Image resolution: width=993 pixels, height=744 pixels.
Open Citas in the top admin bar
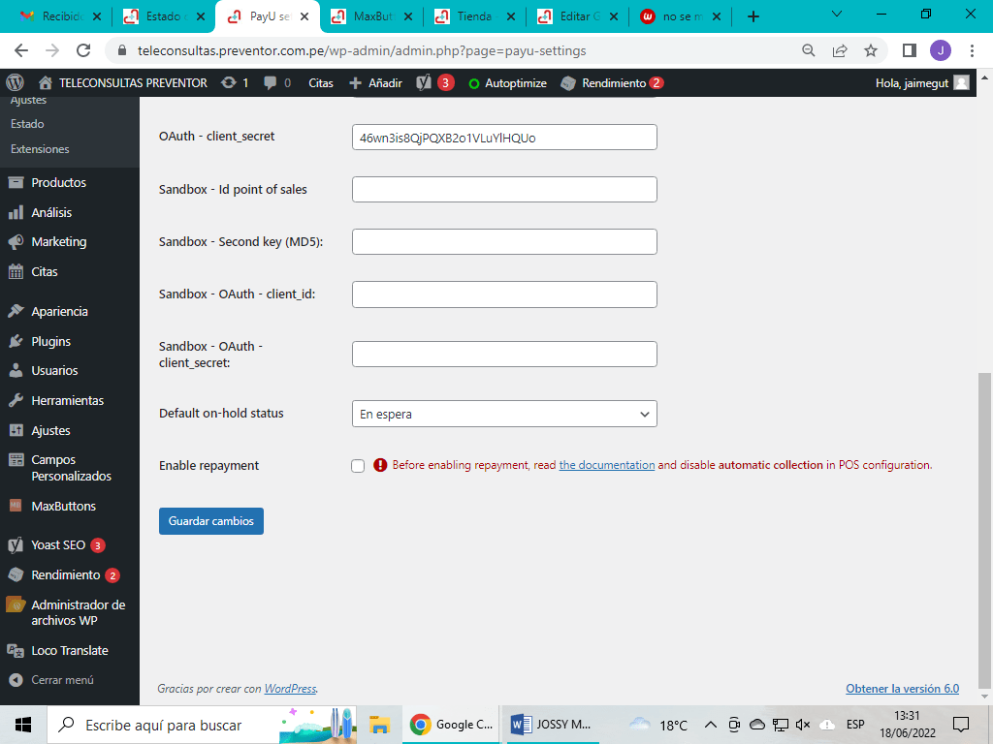(320, 83)
